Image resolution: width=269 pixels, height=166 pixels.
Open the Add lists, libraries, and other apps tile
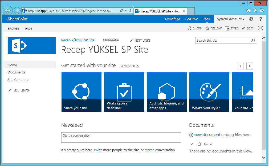tap(166, 92)
